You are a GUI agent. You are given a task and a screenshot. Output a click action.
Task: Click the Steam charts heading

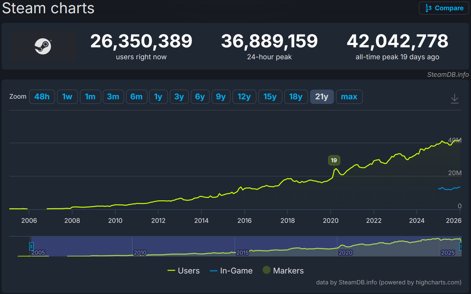48,8
